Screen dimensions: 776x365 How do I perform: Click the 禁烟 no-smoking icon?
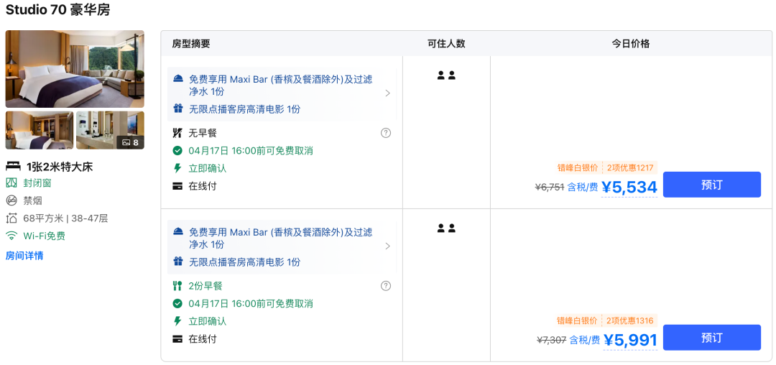click(x=11, y=200)
